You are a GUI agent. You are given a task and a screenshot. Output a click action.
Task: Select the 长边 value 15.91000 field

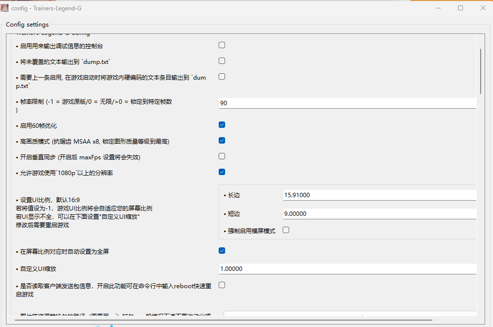(x=379, y=195)
